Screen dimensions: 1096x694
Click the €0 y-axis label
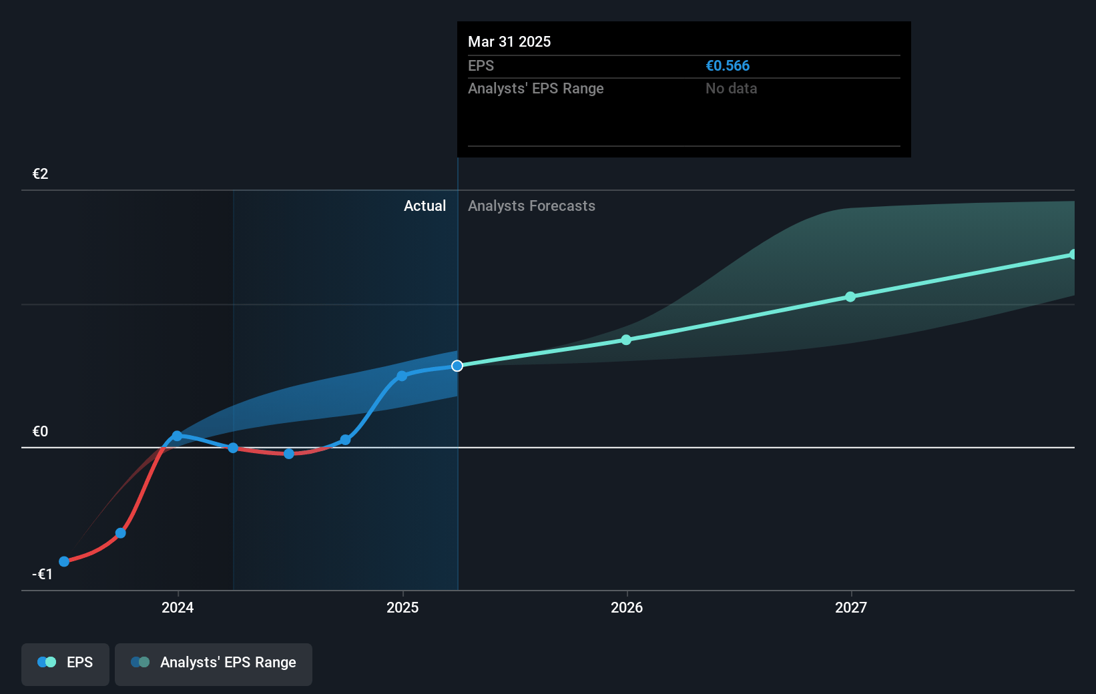[41, 432]
